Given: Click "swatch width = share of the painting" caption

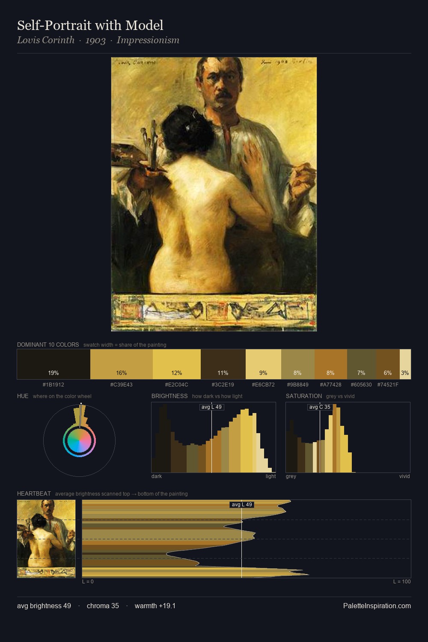Looking at the screenshot, I should tap(125, 345).
